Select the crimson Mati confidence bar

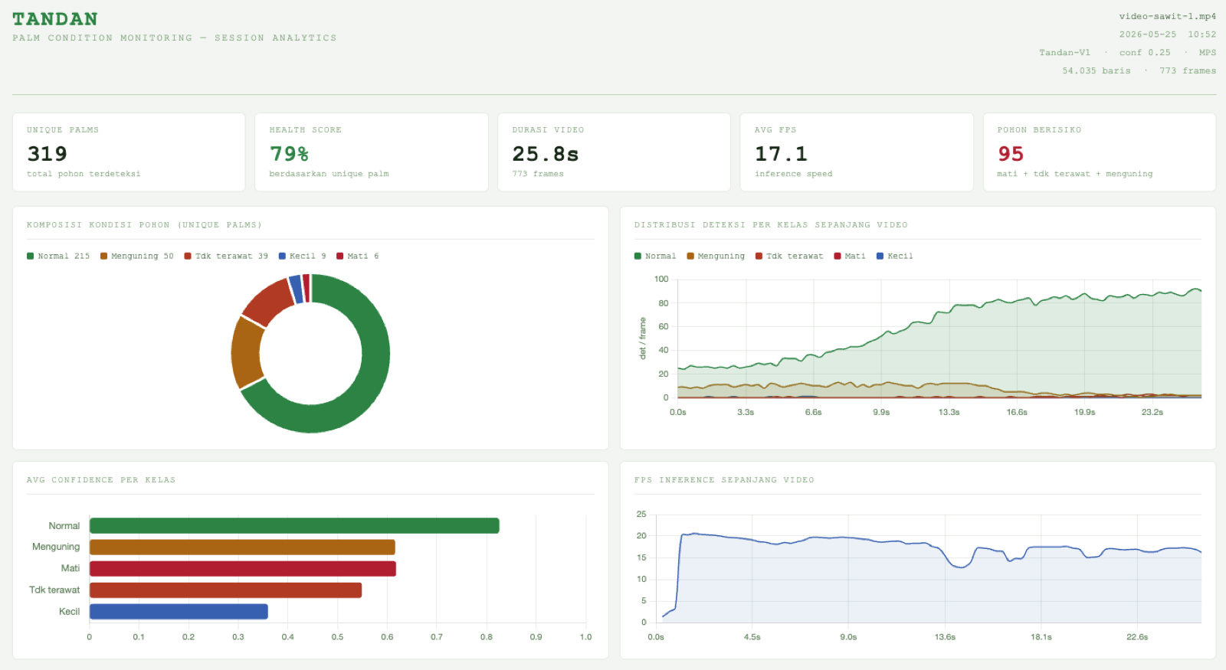[x=243, y=568]
